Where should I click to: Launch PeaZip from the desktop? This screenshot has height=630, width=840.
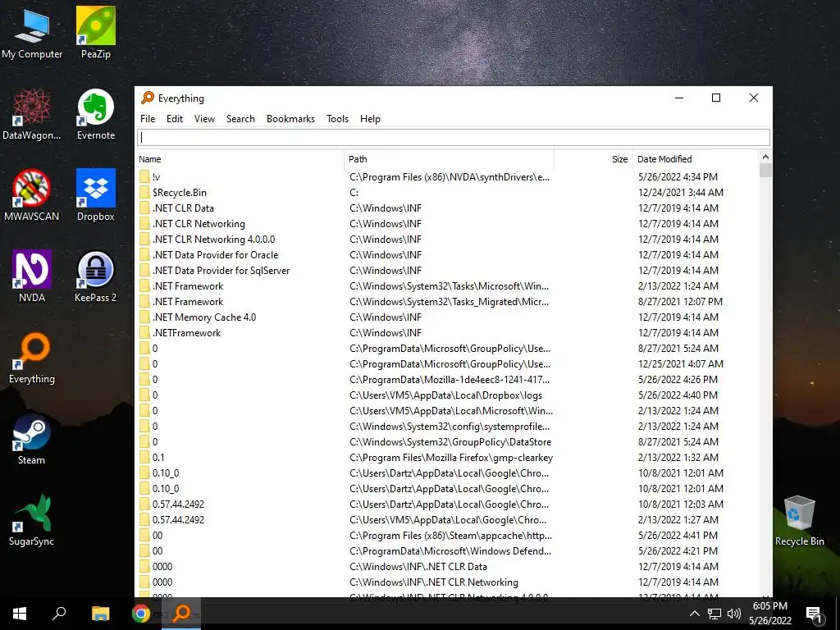click(x=96, y=33)
